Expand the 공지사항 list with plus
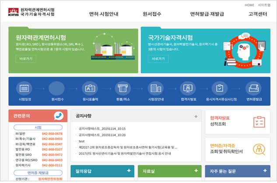This screenshot has height=183, width=277. click(196, 116)
